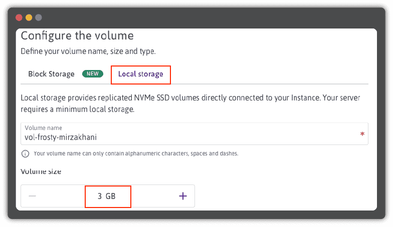
Task: Click the Local storage description paragraph
Action: pos(190,102)
